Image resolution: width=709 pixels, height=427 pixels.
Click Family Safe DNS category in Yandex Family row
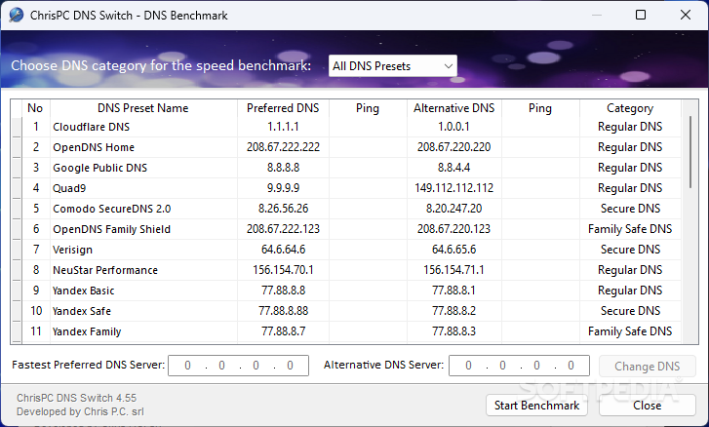click(x=630, y=331)
